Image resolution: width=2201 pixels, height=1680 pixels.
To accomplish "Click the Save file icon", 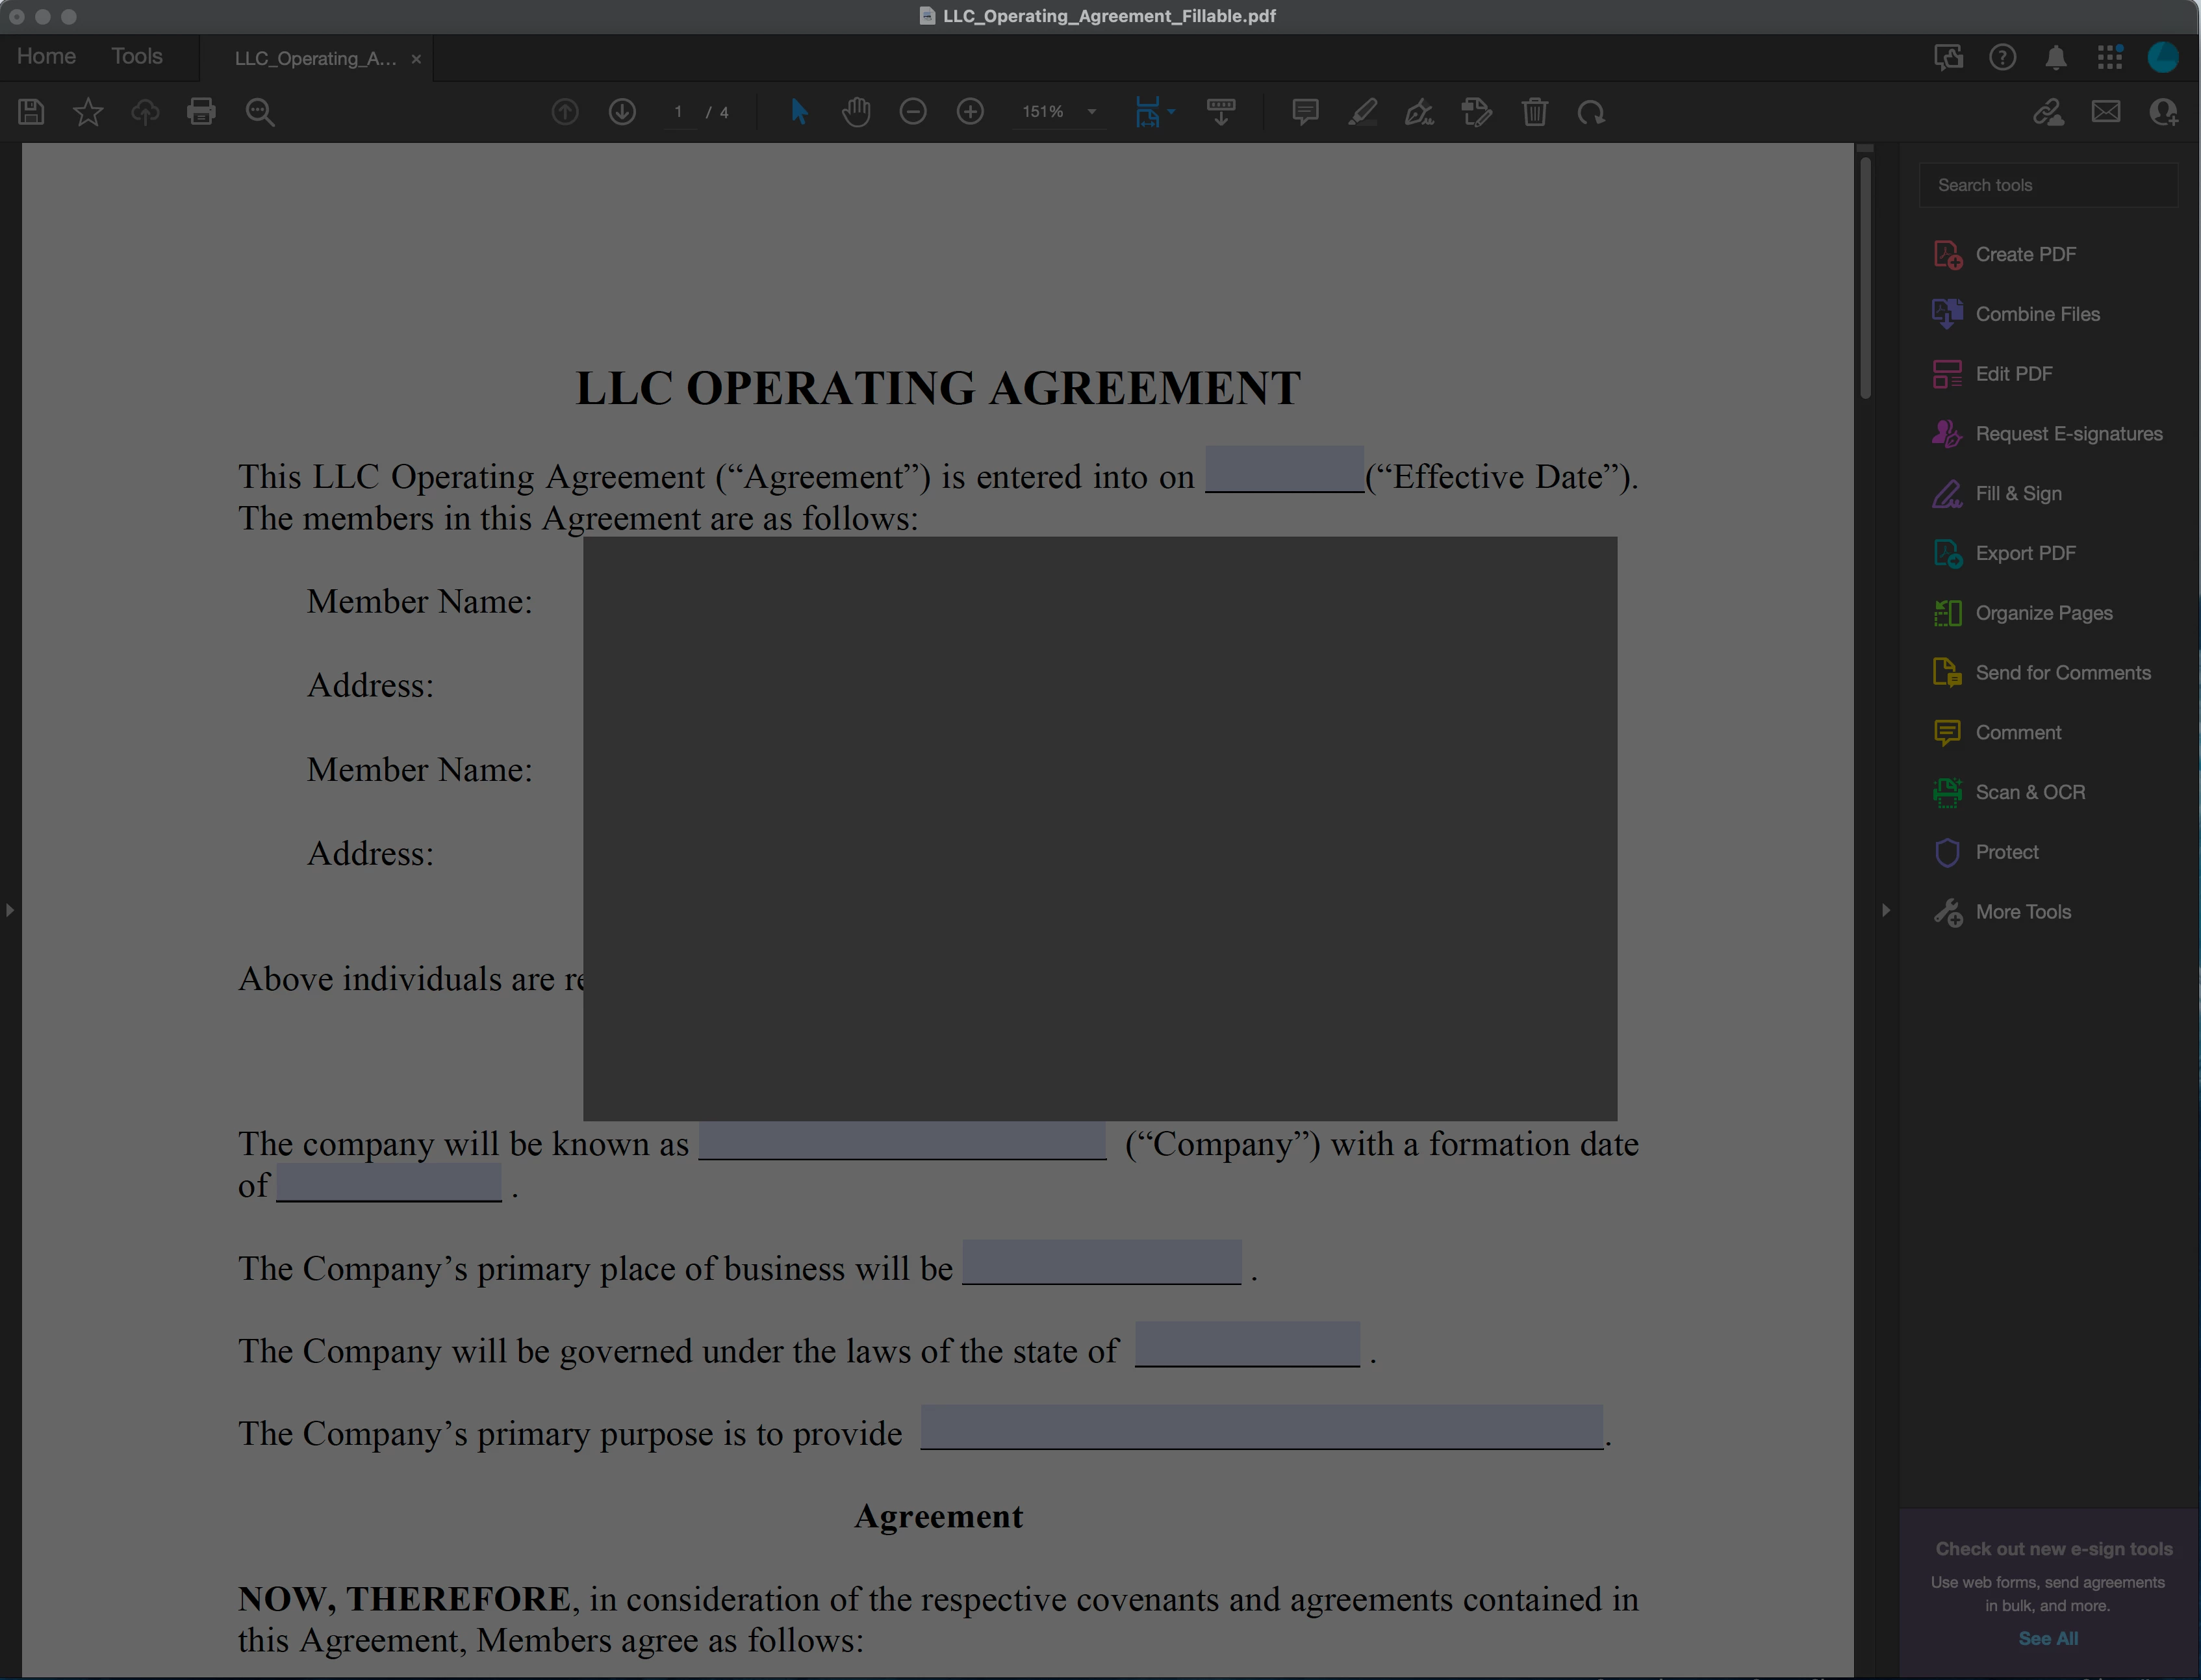I will tap(31, 112).
